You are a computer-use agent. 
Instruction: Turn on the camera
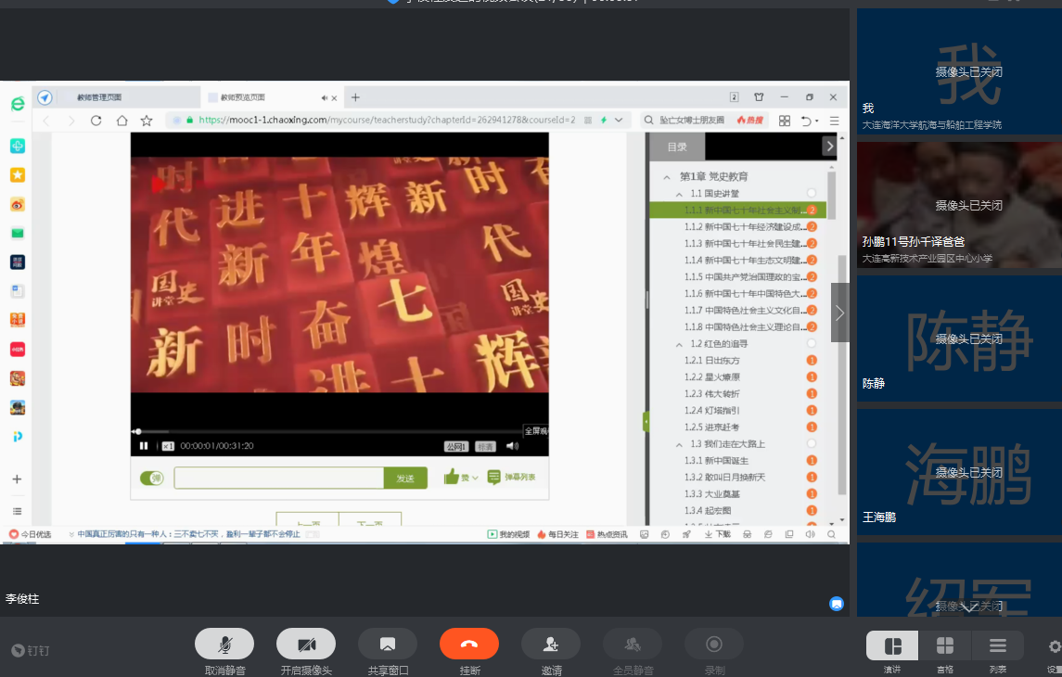click(x=305, y=644)
